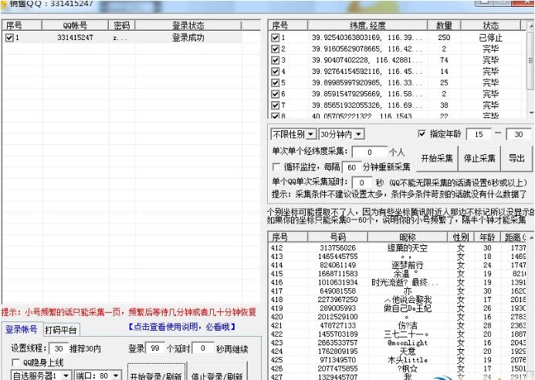Disable the 指定年龄 checkbox
The width and height of the screenshot is (535, 380).
tap(422, 133)
